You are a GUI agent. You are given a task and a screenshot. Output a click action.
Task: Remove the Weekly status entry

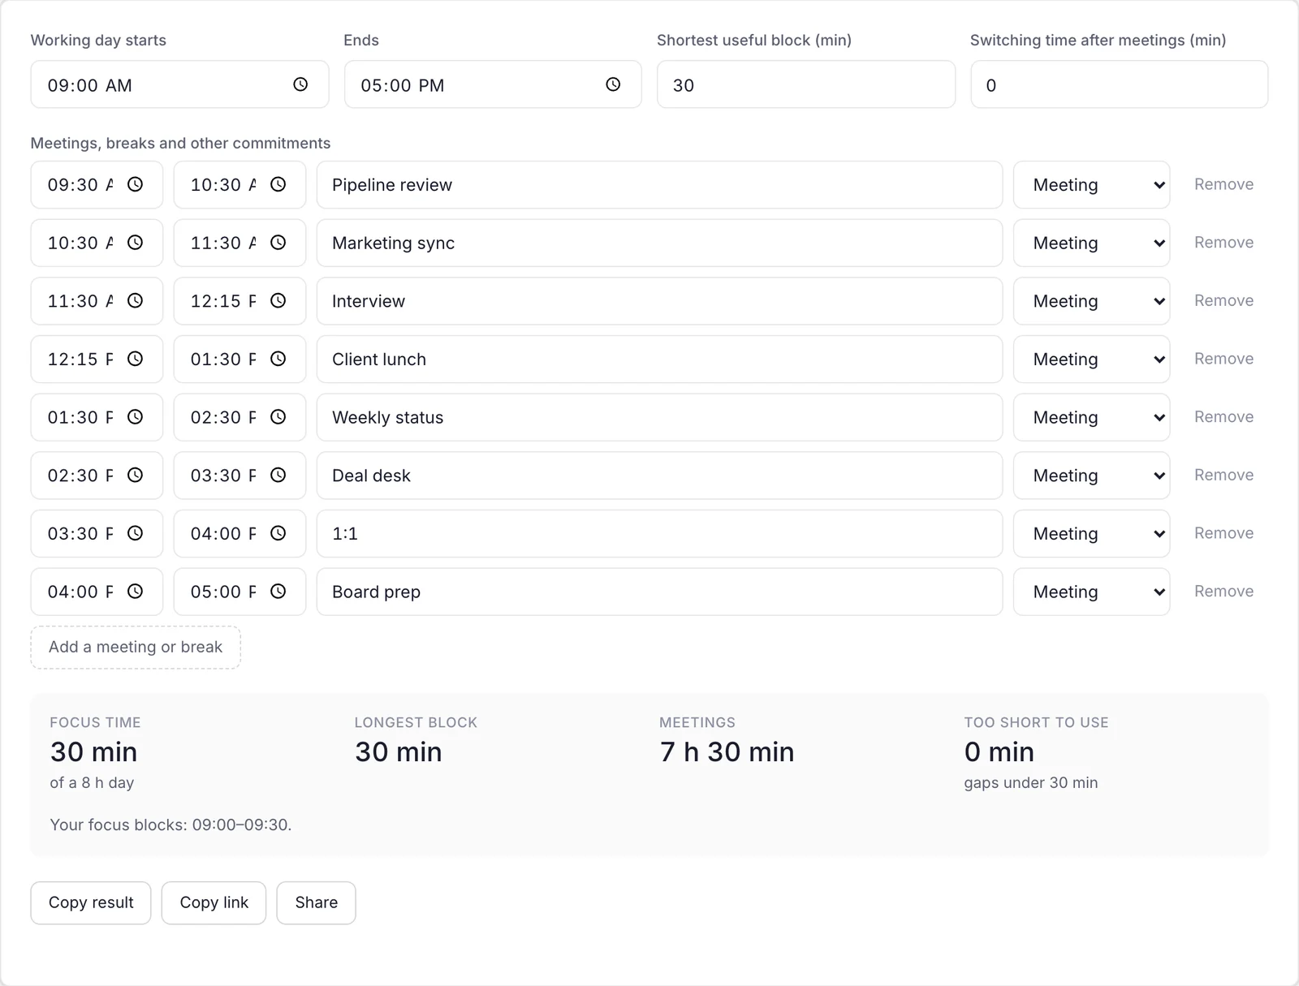click(1223, 416)
